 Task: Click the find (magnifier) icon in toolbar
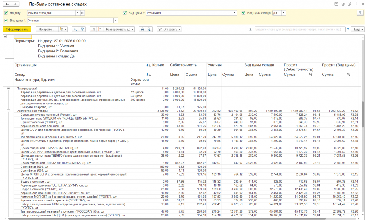click(75, 29)
